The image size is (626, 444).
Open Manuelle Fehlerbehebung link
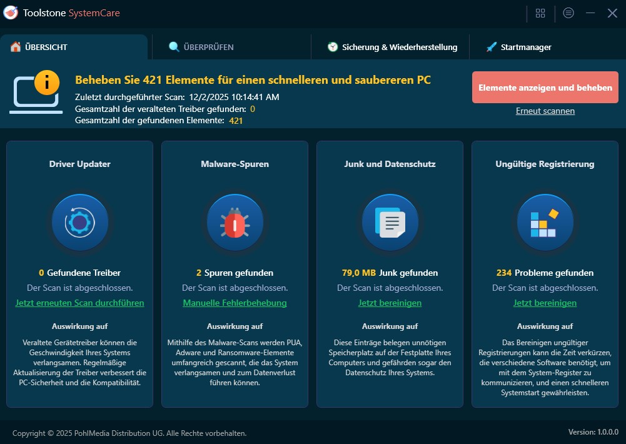[235, 303]
